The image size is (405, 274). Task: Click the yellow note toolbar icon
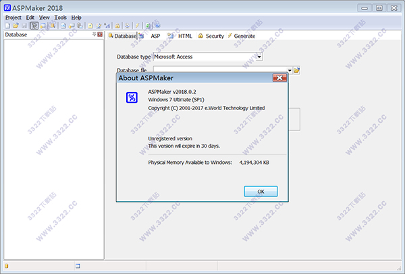tap(90, 26)
